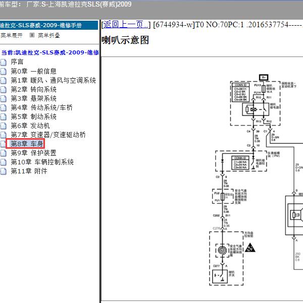Image resolution: width=303 pixels, height=303 pixels.
Task: Click page icon next to 第1章
Action: (4, 80)
